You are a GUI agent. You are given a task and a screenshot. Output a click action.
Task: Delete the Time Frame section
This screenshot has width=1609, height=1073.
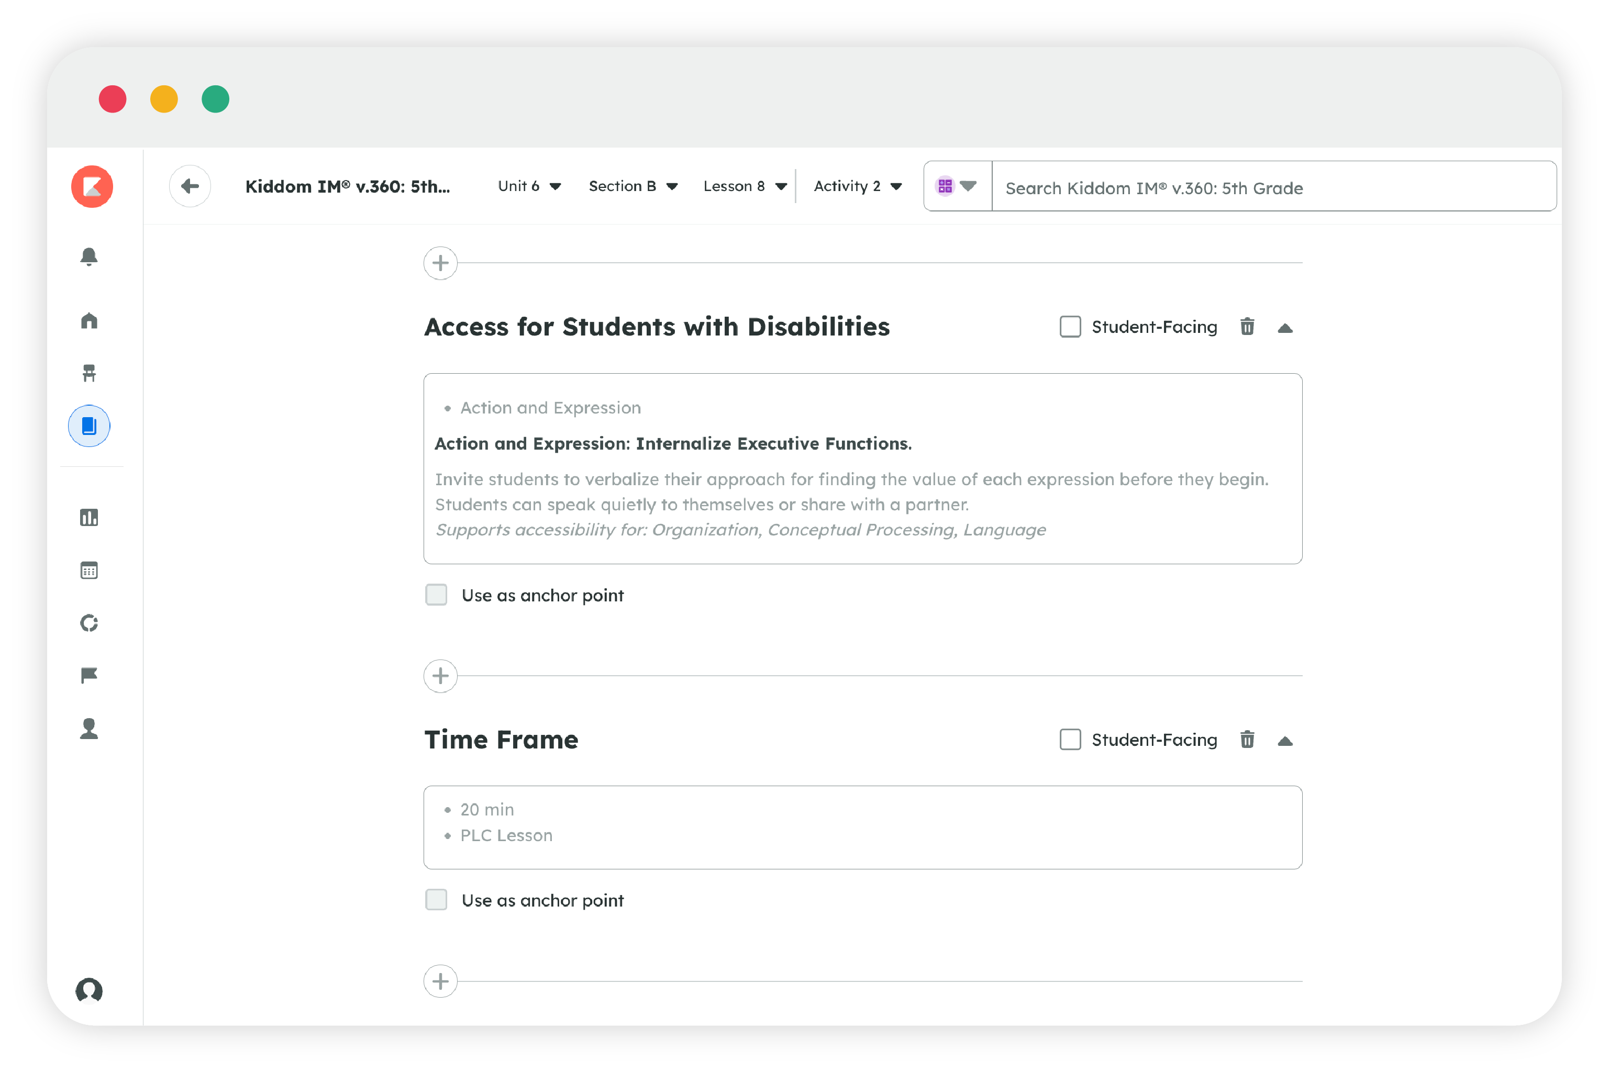coord(1248,740)
